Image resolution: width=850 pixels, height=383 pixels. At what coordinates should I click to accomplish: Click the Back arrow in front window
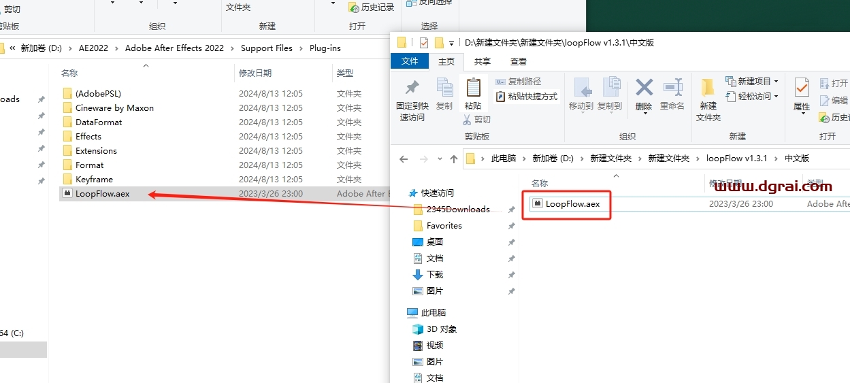pyautogui.click(x=404, y=159)
